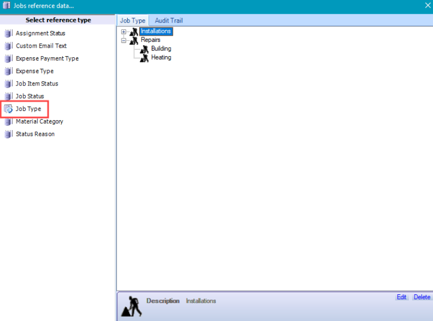Image resolution: width=433 pixels, height=321 pixels.
Task: Click the Building job type icon
Action: tap(145, 49)
